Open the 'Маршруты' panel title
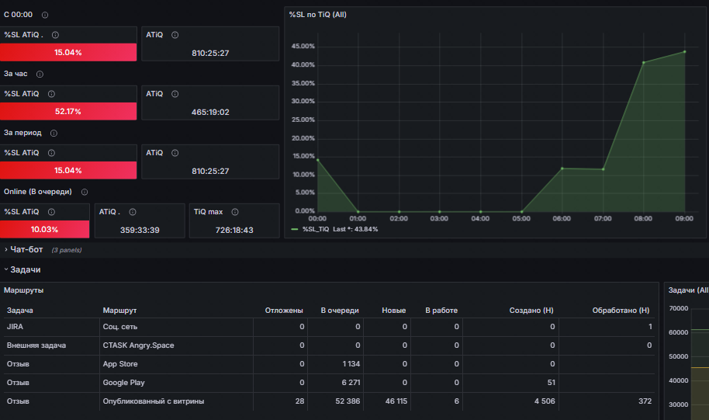 pyautogui.click(x=23, y=290)
